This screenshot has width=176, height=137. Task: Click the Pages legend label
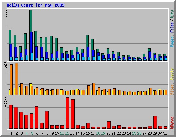pyautogui.click(x=172, y=42)
